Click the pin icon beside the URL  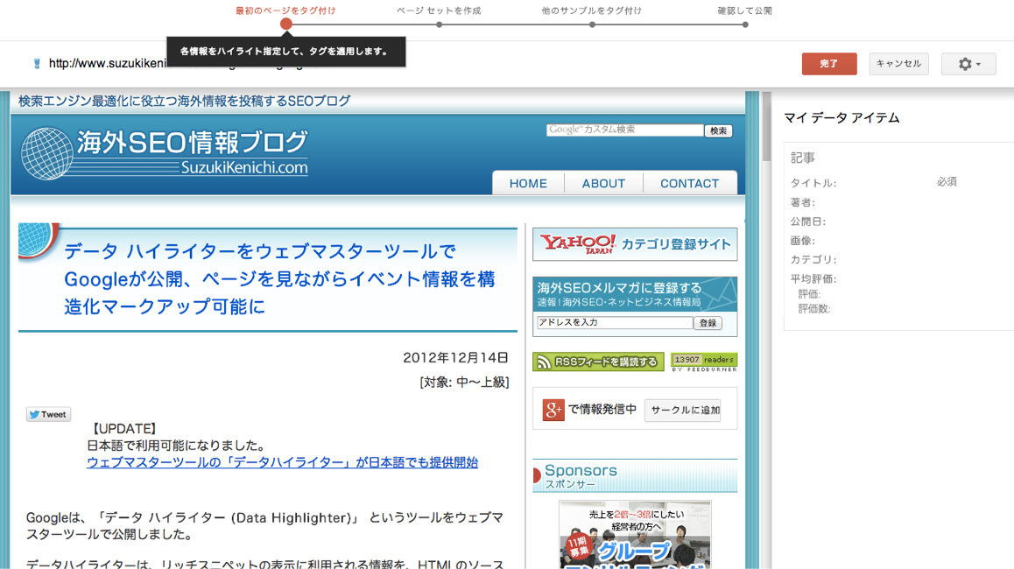pyautogui.click(x=37, y=63)
